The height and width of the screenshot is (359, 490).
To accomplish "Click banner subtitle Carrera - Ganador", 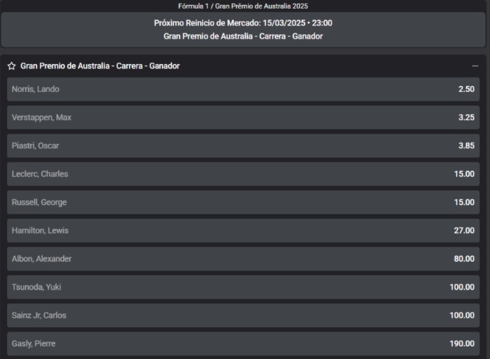I will coord(243,36).
